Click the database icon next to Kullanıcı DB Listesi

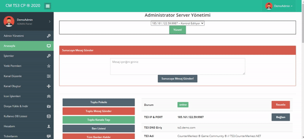tap(49, 116)
